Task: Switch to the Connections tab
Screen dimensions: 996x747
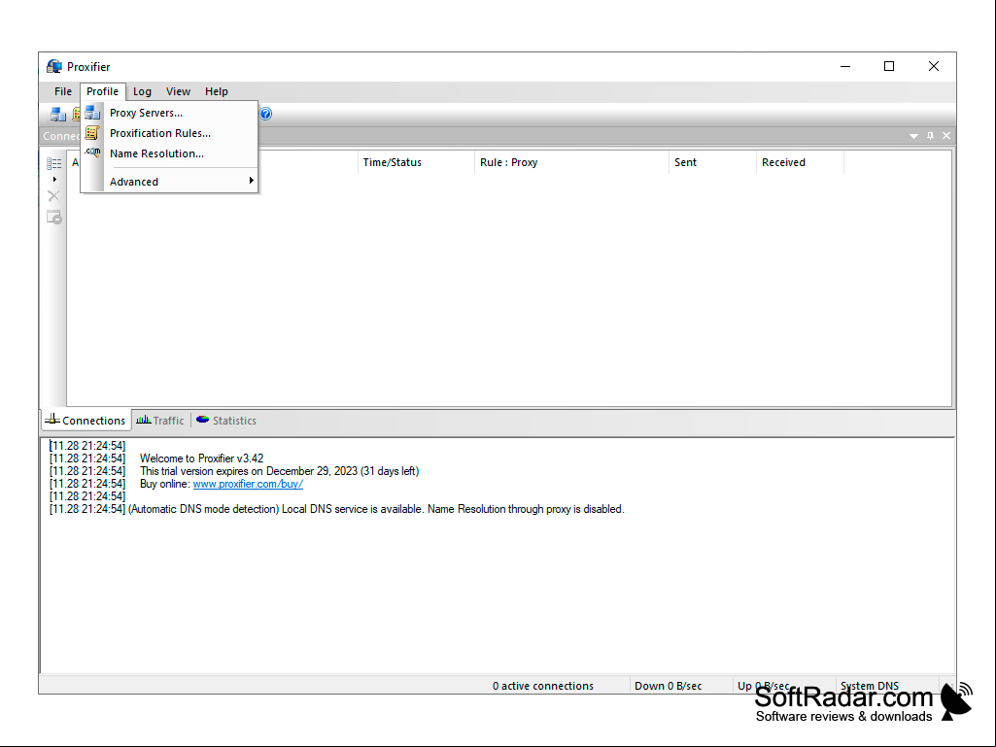Action: tap(86, 420)
